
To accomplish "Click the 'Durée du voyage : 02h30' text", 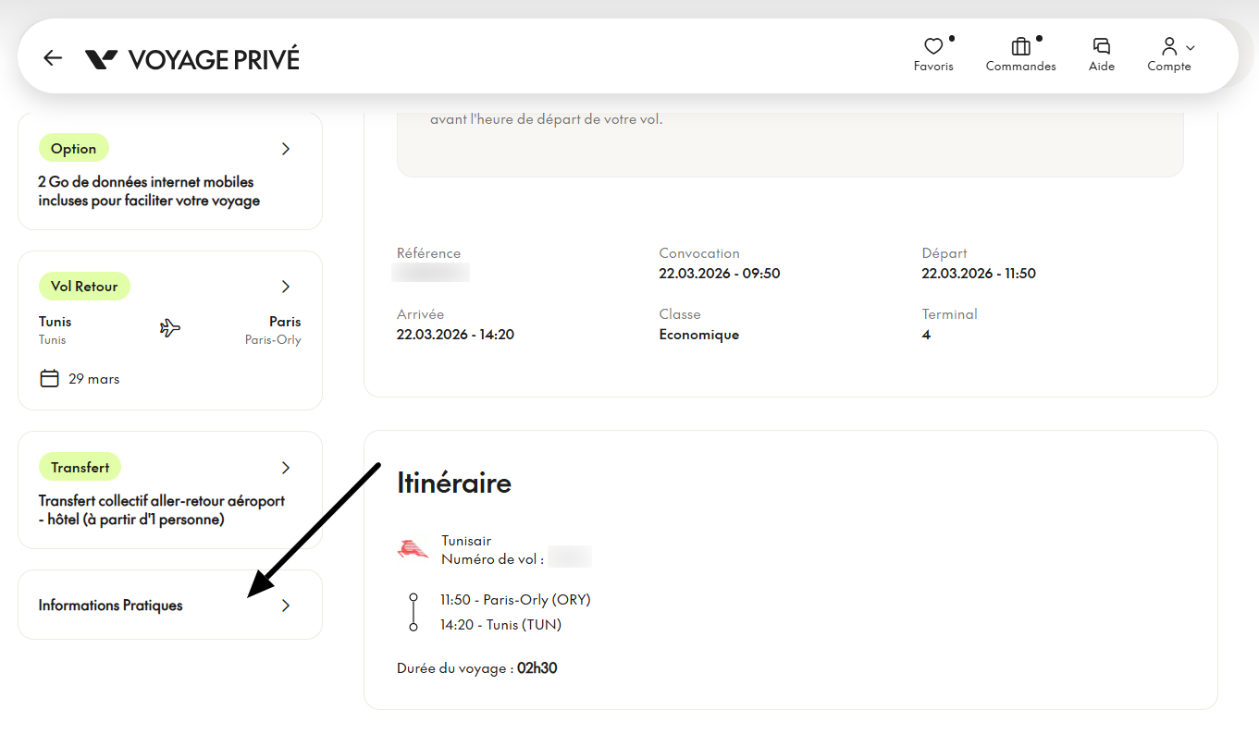I will click(477, 668).
